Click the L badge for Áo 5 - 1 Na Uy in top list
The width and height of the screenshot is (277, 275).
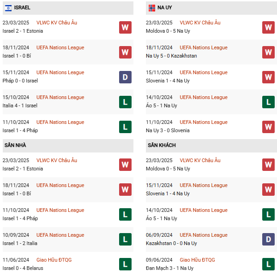click(x=268, y=102)
